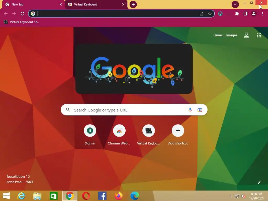
Task: Open a new tab with the plus button
Action: (x=133, y=4)
